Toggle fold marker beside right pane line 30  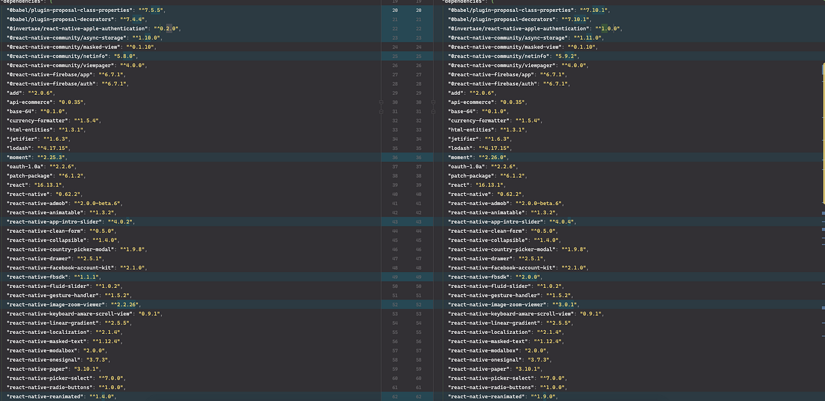(x=433, y=102)
